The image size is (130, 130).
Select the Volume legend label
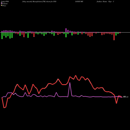pos(5,4)
